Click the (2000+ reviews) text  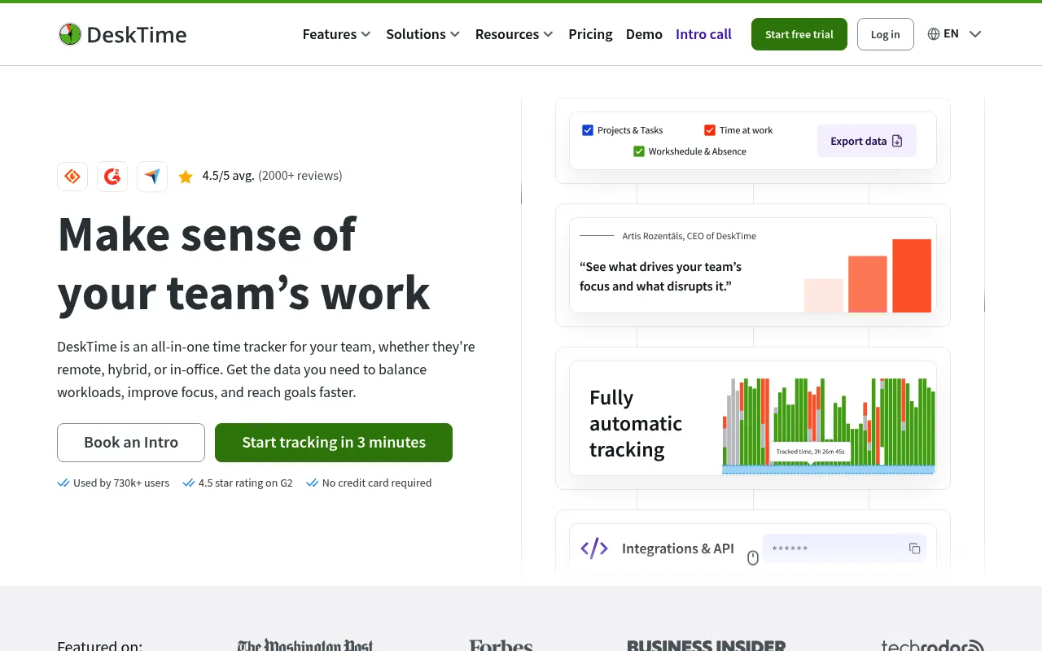(300, 176)
